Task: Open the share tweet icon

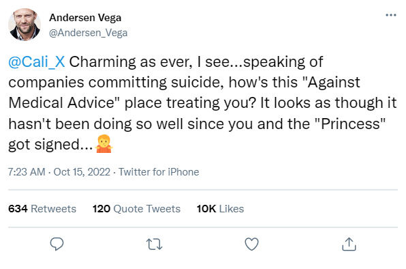Action: click(349, 244)
